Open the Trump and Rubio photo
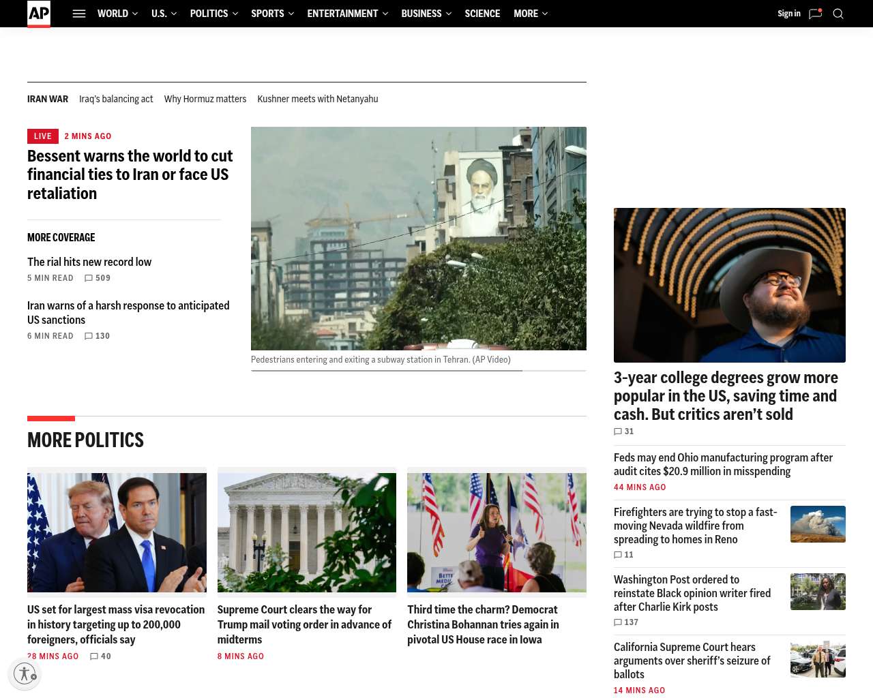This screenshot has width=873, height=698. pos(117,532)
